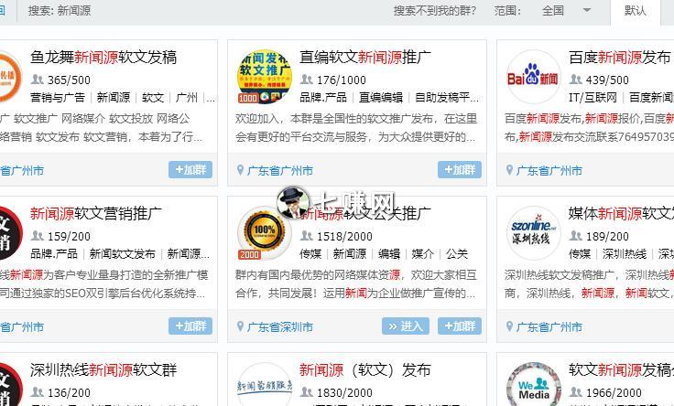Viewport: 674px width, 406px height.
Task: Open group title 直编软文新闻源推广
Action: (365, 57)
